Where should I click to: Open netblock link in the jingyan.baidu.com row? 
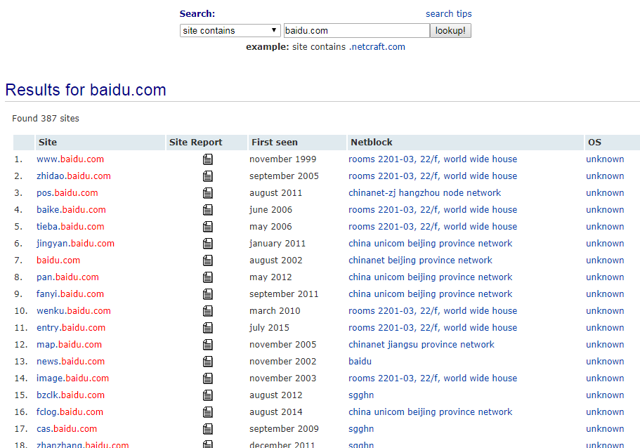point(430,244)
